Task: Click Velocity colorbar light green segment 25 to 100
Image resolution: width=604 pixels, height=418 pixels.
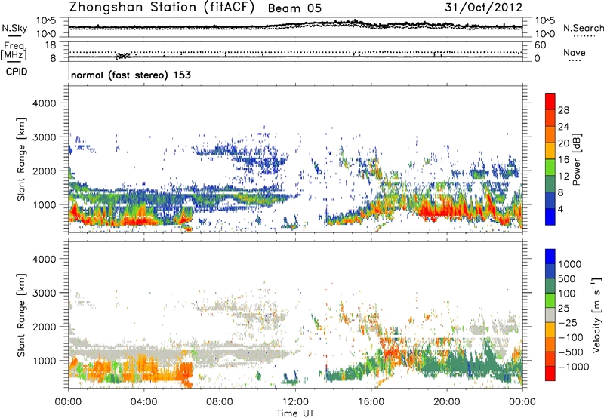Action: click(x=550, y=300)
